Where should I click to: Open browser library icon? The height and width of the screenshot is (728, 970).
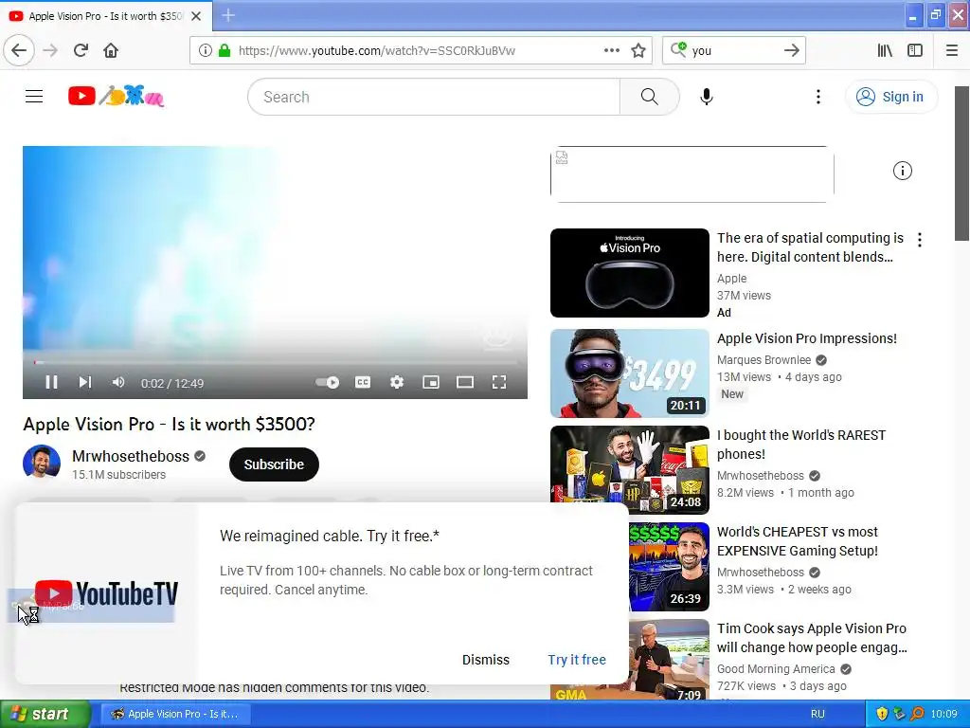[885, 50]
